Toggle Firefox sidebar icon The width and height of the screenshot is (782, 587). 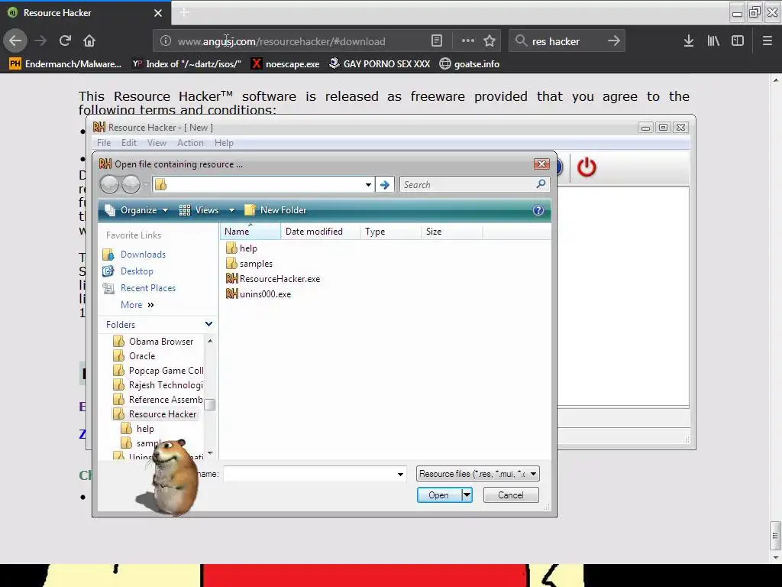[738, 41]
